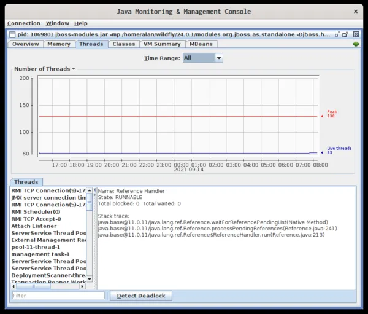368x314 pixels.
Task: Click thread list scroll left arrow
Action: 13,286
